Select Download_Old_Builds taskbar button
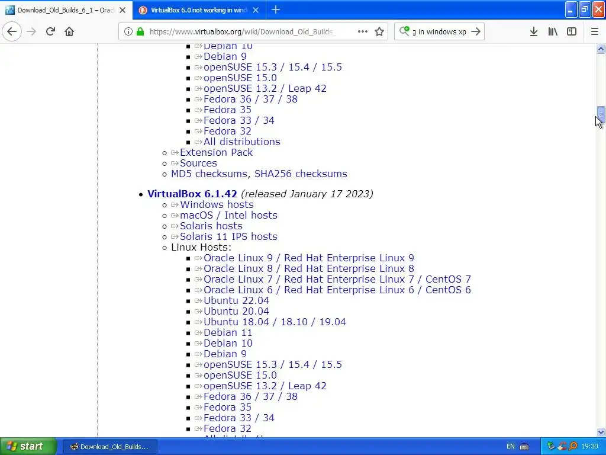606x455 pixels. pos(109,447)
